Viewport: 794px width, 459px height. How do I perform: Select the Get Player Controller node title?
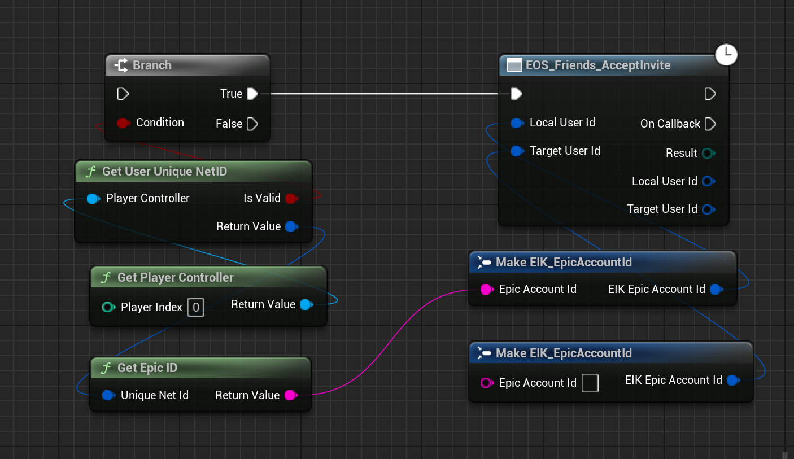click(175, 278)
